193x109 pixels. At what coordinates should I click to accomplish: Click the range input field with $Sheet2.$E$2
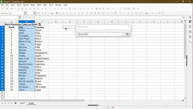[100, 34]
